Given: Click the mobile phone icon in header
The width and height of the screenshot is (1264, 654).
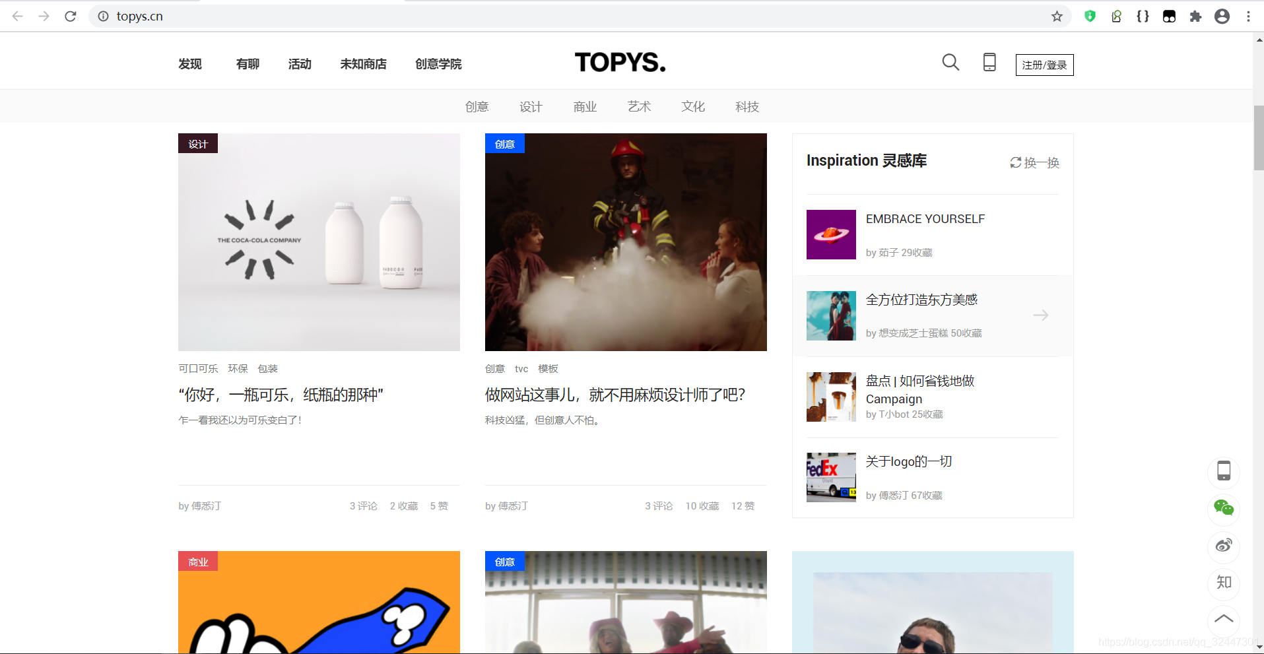Looking at the screenshot, I should [989, 62].
